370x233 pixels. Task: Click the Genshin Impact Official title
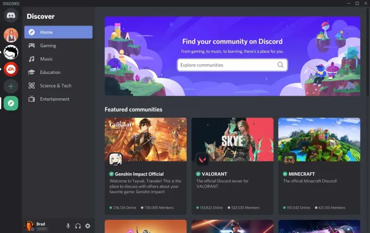click(139, 174)
